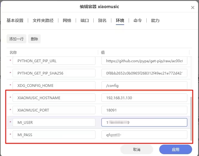Click the /config value field
This screenshot has height=156, width=199.
(144, 85)
